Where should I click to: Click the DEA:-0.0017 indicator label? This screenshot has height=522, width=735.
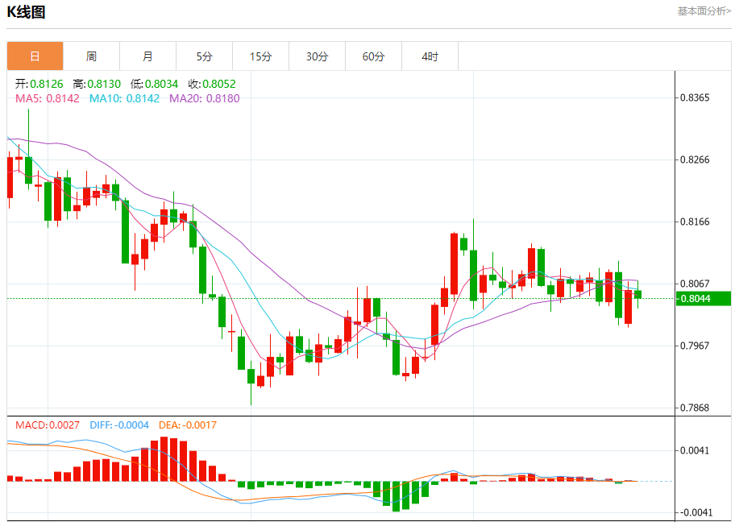tap(188, 425)
